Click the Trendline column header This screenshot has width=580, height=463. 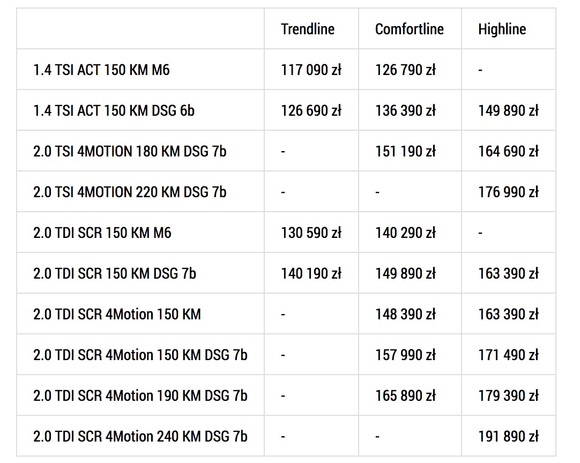[x=307, y=29]
